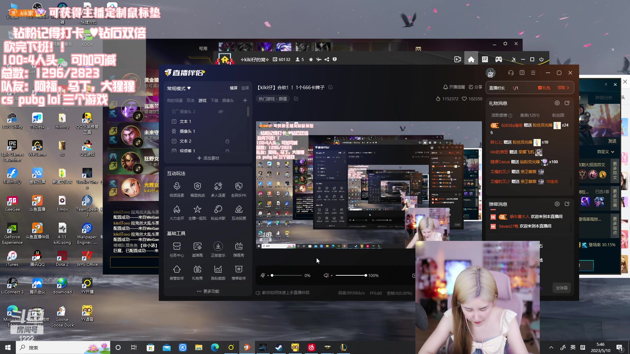Open the 房管助手 room manager assistant
The height and width of the screenshot is (354, 630).
(177, 273)
